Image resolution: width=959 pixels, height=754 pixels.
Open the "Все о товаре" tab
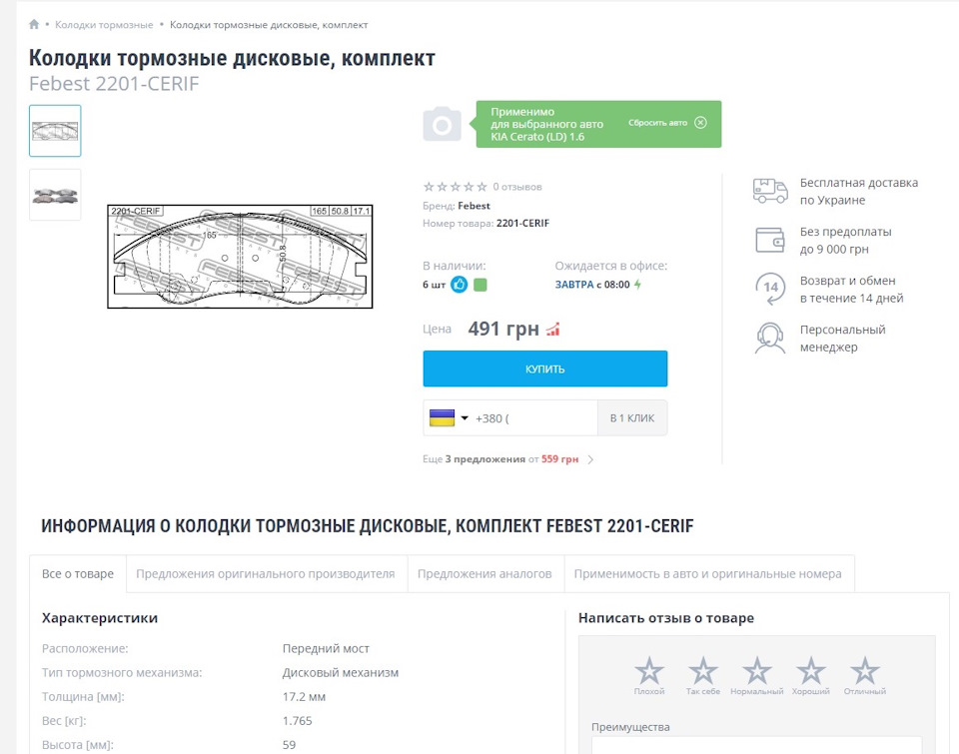point(78,573)
